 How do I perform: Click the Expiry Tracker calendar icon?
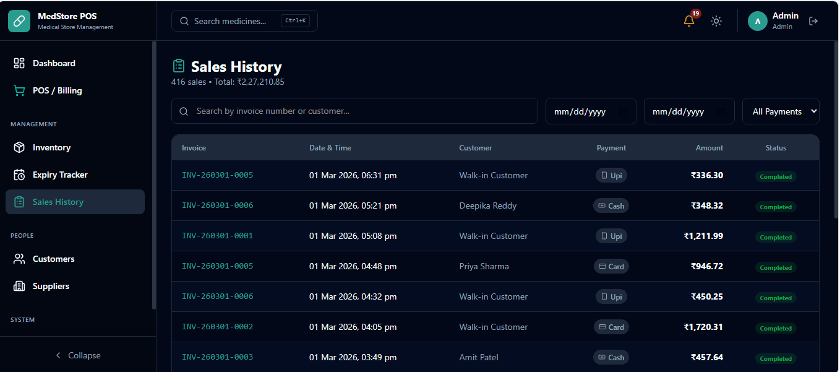[x=19, y=175]
